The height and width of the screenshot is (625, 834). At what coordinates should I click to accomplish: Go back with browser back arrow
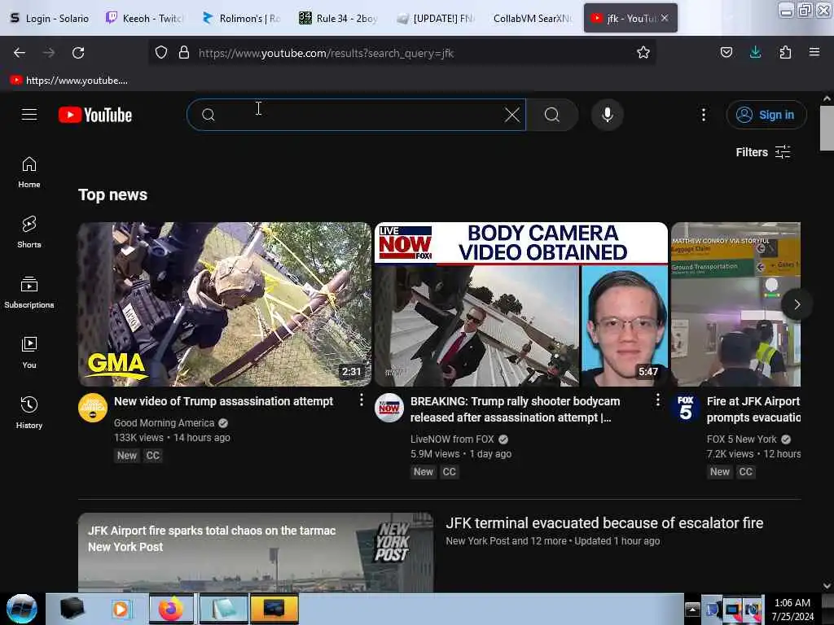coord(20,53)
